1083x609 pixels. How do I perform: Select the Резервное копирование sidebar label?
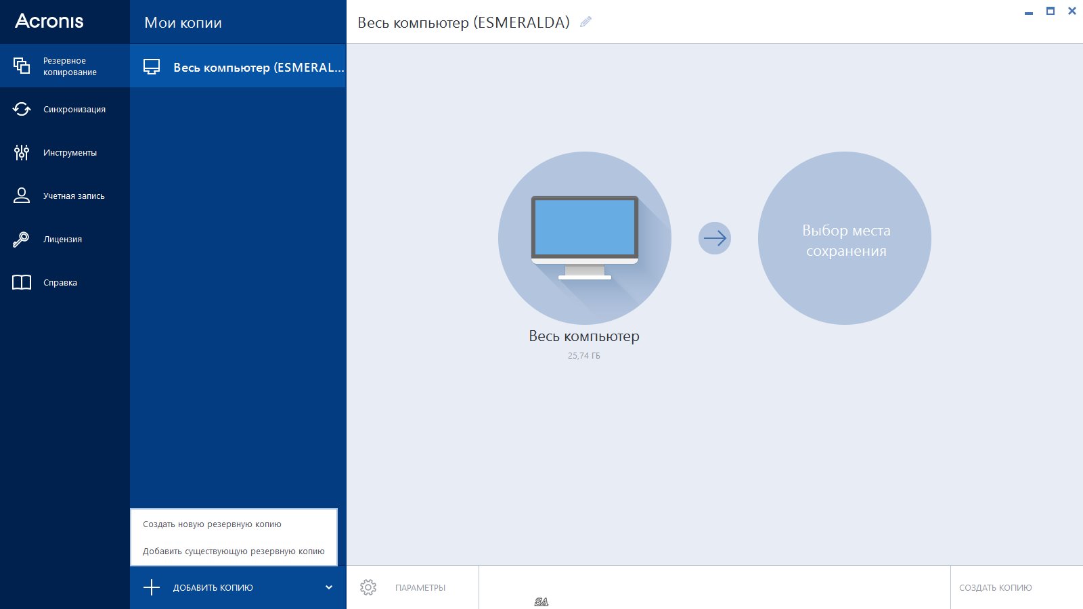[x=70, y=66]
